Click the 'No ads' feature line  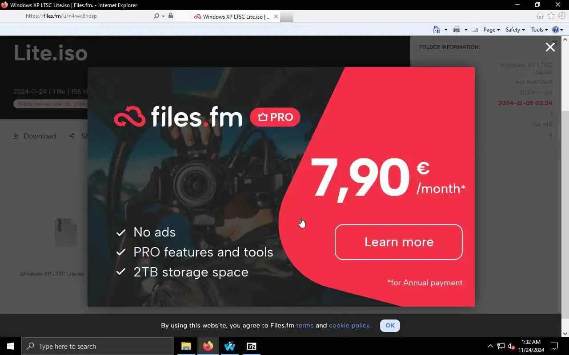tap(154, 232)
